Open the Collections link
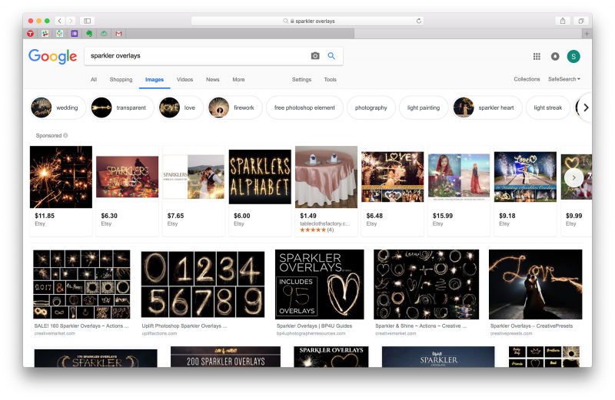The width and height of the screenshot is (615, 400). click(x=527, y=79)
